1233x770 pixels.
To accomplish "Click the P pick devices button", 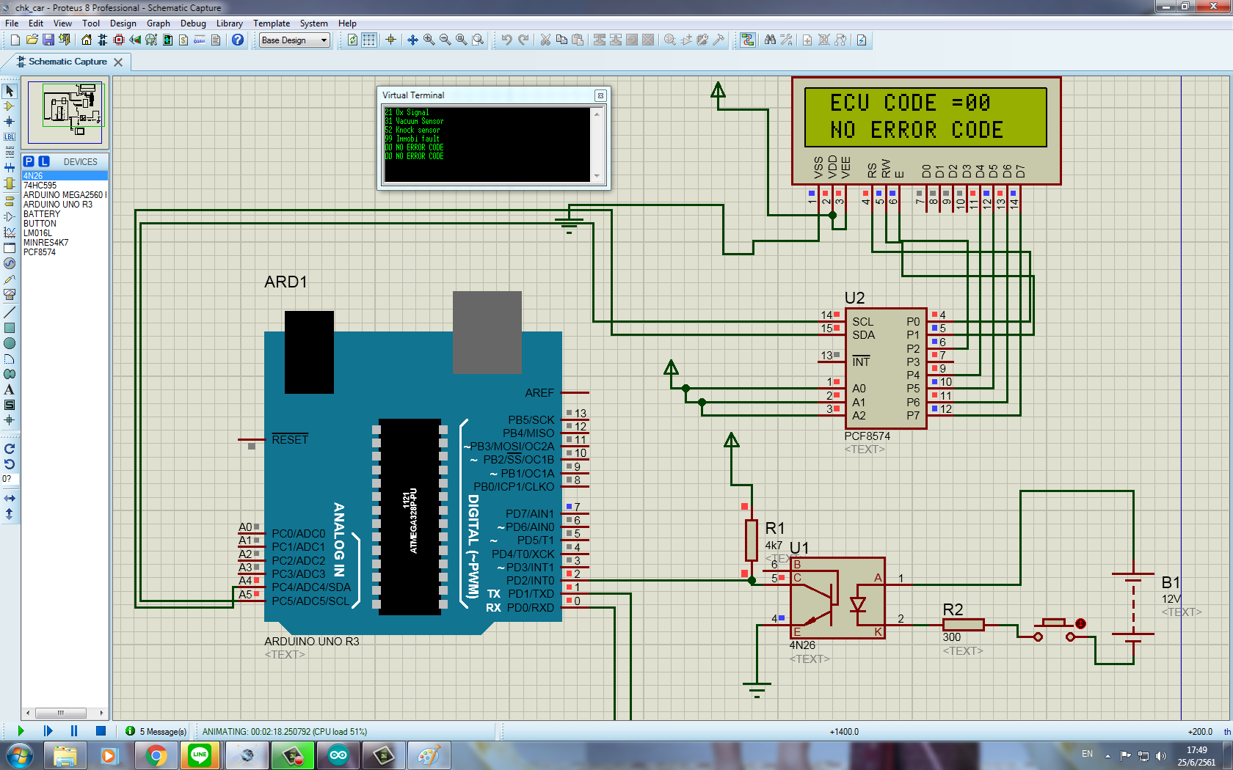I will pyautogui.click(x=29, y=161).
